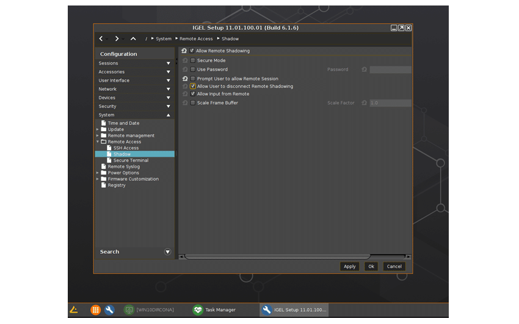Select Secure Terminal in the tree
The width and height of the screenshot is (519, 324).
[131, 160]
